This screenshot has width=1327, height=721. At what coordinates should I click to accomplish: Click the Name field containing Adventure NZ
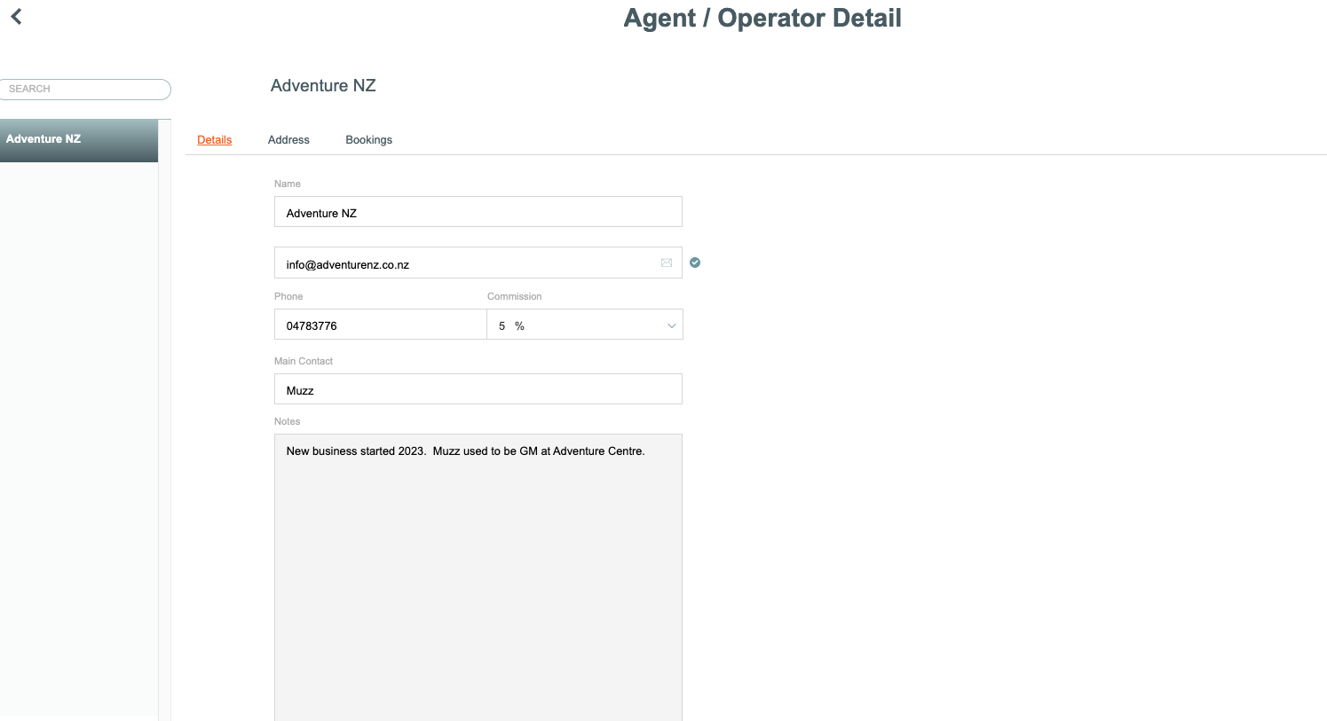[x=478, y=212]
